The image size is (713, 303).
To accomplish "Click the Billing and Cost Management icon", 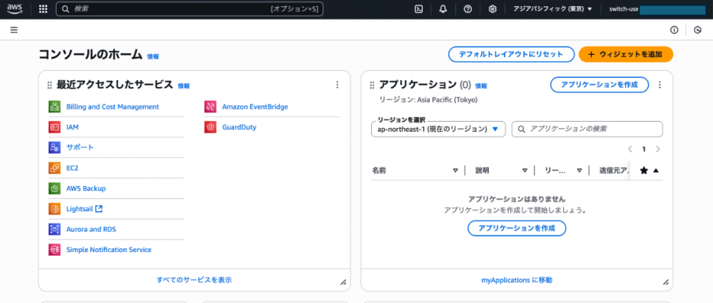I will [x=54, y=107].
